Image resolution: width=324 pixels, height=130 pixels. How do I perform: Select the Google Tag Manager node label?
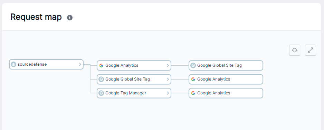click(126, 93)
